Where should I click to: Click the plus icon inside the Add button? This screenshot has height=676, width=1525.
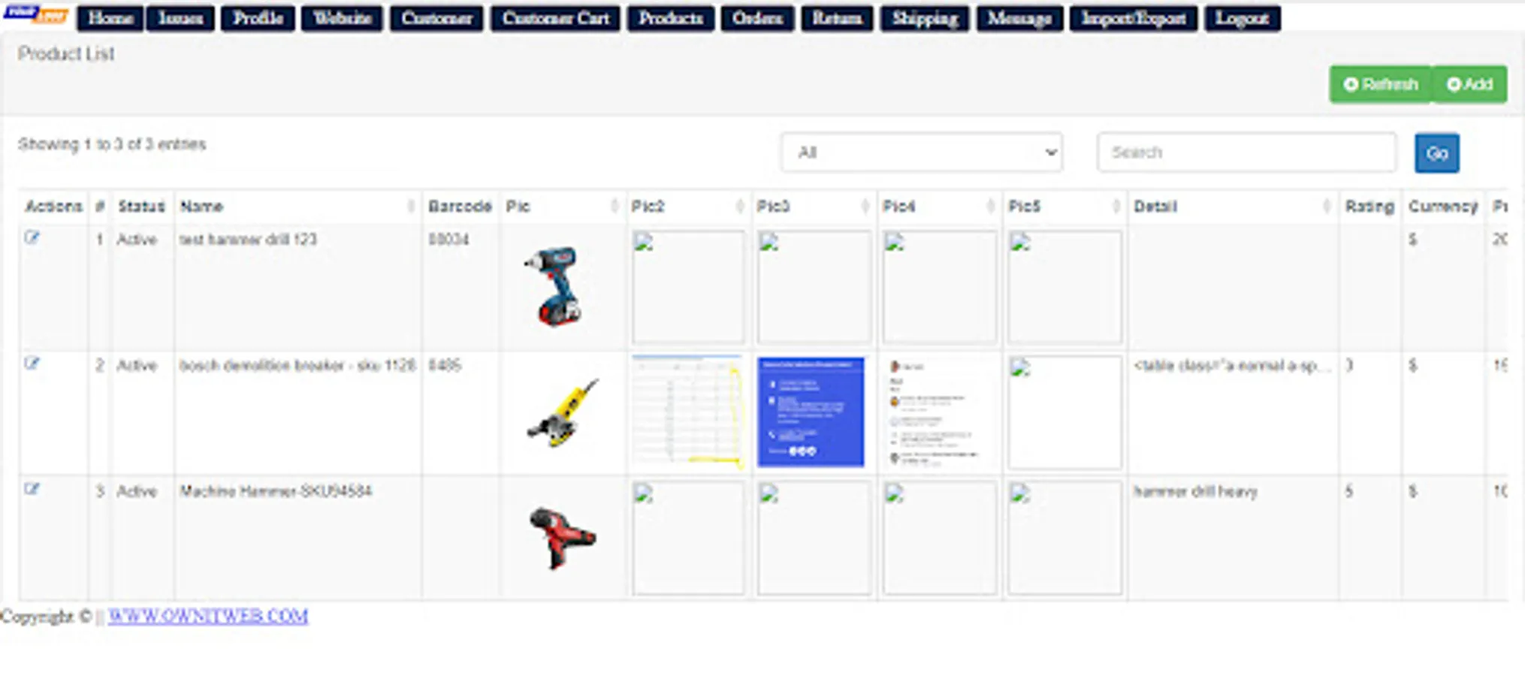1452,84
